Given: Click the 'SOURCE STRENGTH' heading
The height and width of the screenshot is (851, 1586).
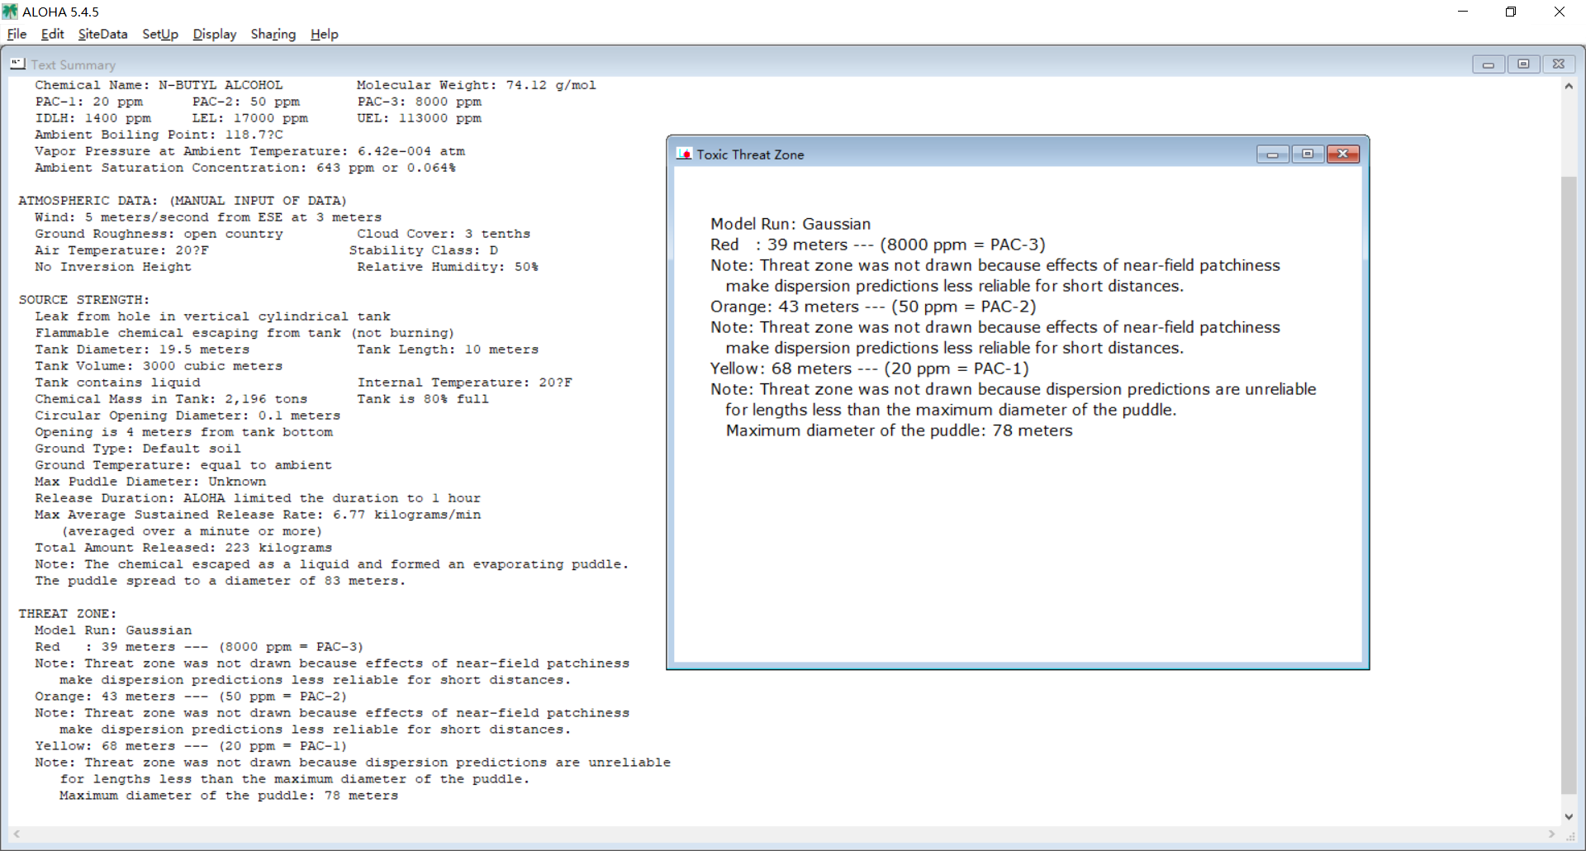Looking at the screenshot, I should click(x=84, y=300).
